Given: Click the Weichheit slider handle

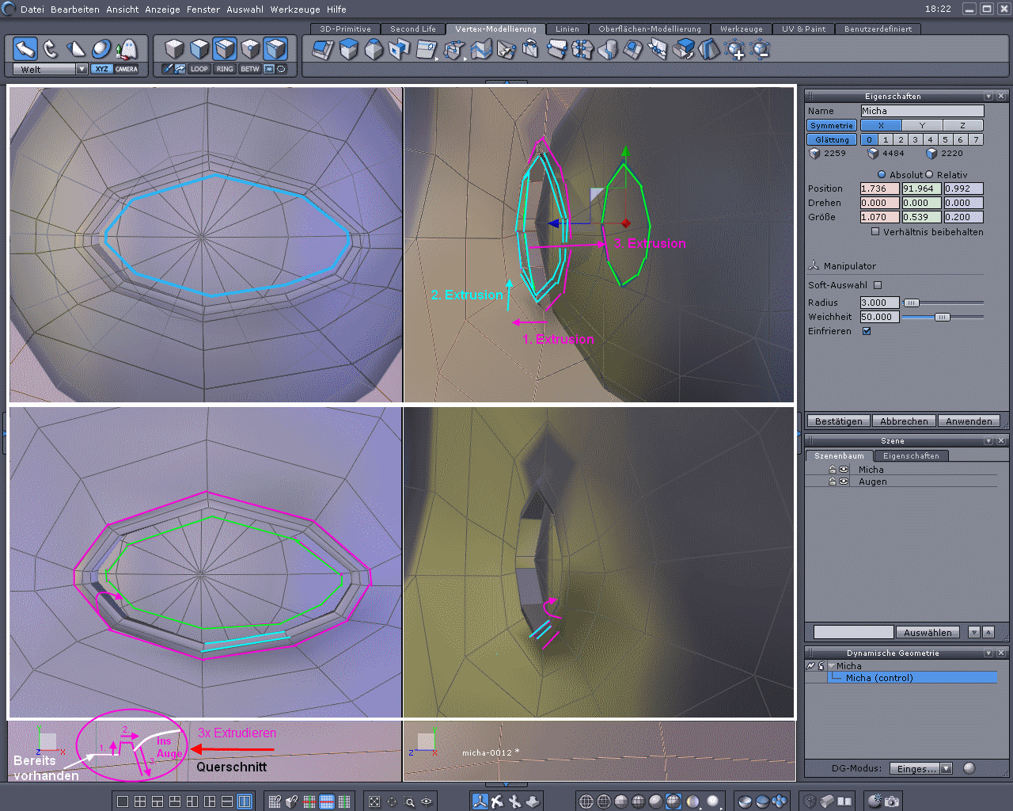Looking at the screenshot, I should coord(942,317).
